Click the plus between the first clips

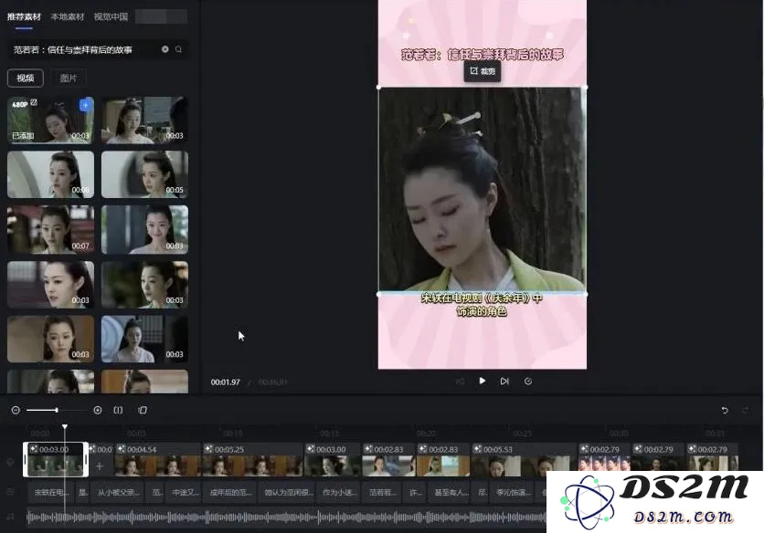click(100, 465)
